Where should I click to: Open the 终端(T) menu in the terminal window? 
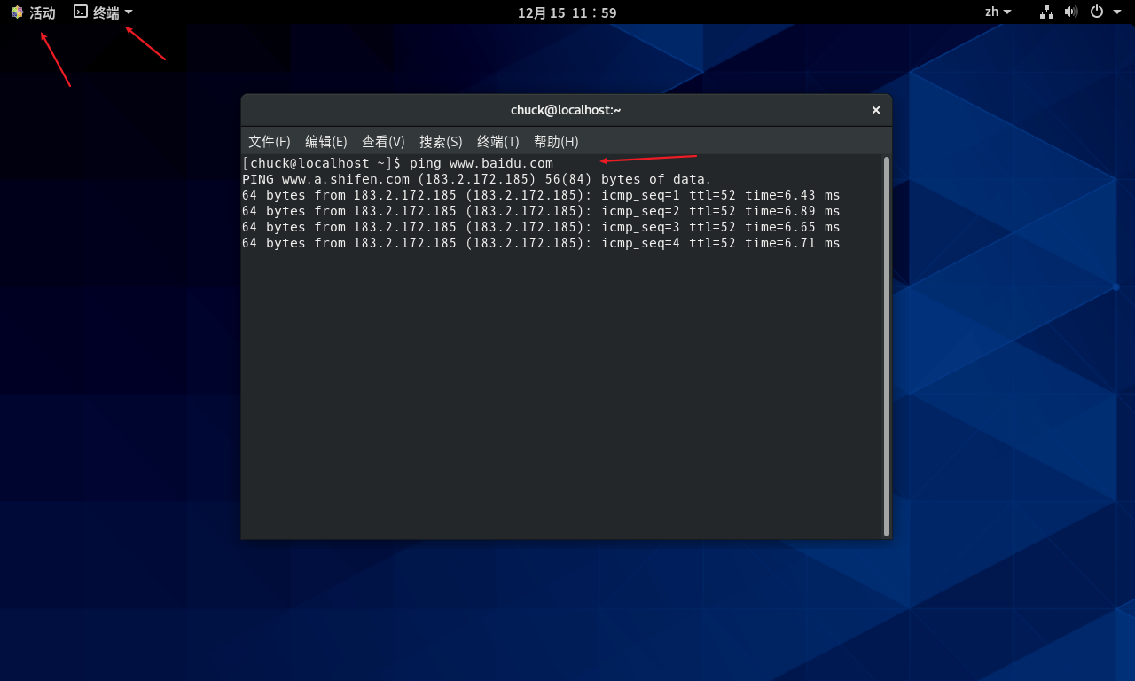(498, 142)
